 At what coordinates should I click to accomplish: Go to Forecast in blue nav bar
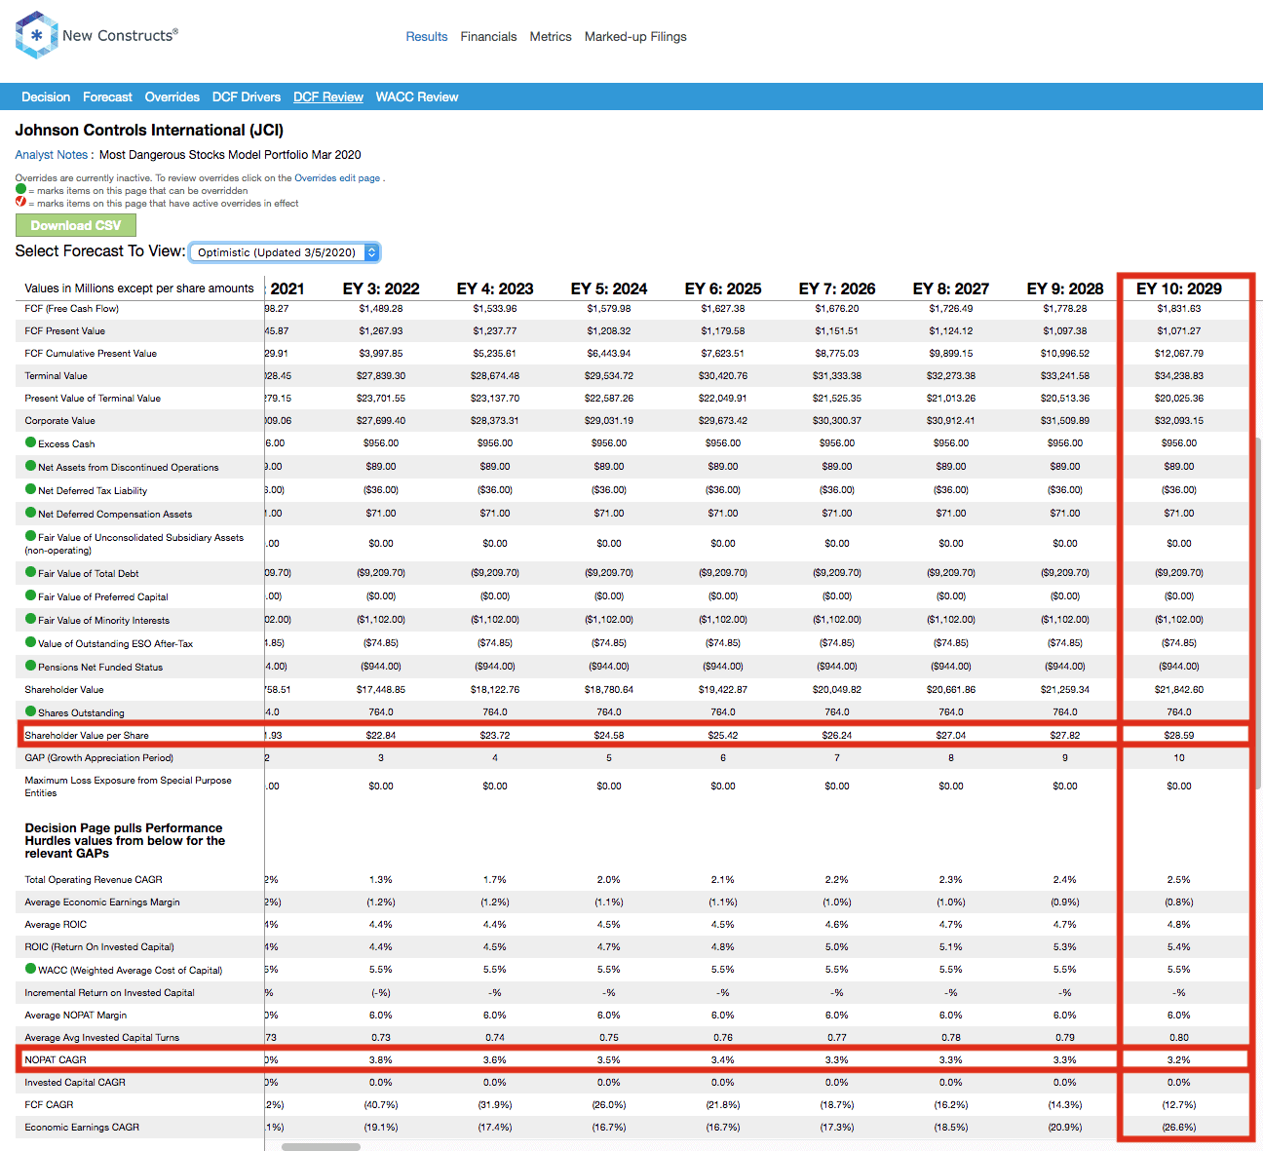point(107,96)
